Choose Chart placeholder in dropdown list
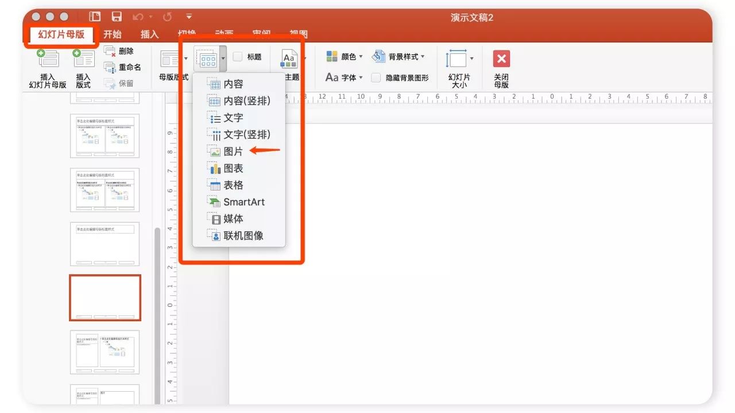Viewport: 735px width, 413px height. click(233, 168)
